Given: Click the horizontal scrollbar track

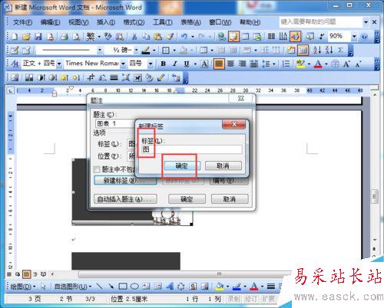Looking at the screenshot, I should 184,274.
